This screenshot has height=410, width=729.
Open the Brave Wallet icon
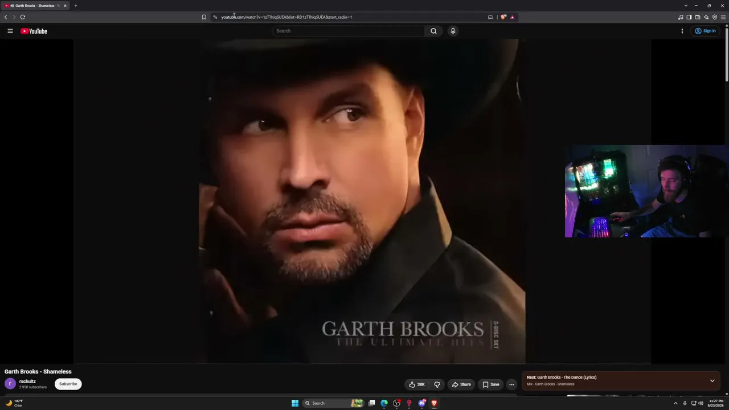point(698,17)
